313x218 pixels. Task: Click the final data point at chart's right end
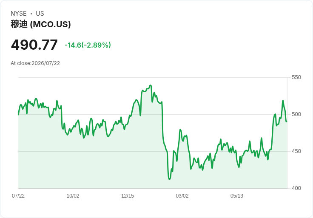click(287, 122)
